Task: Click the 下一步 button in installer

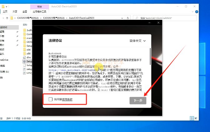Action: [138, 100]
